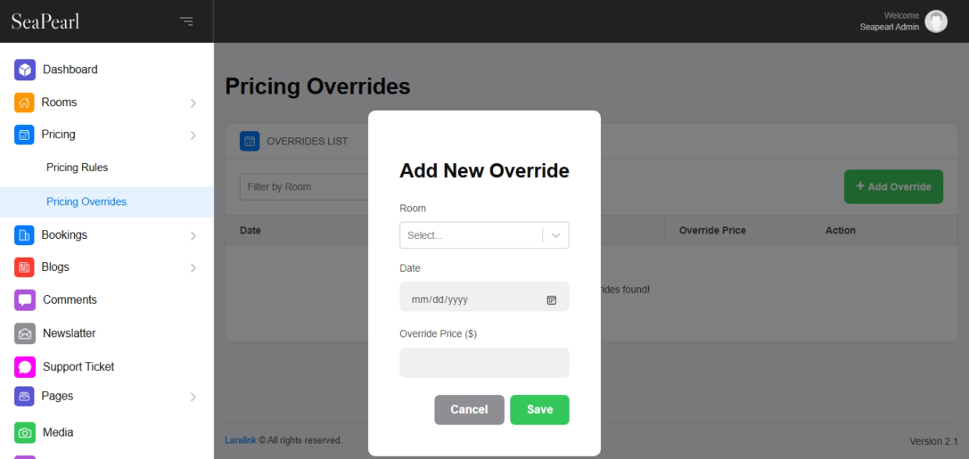Open the Pricing Rules menu item
Viewport: 969px width, 459px height.
tap(77, 168)
